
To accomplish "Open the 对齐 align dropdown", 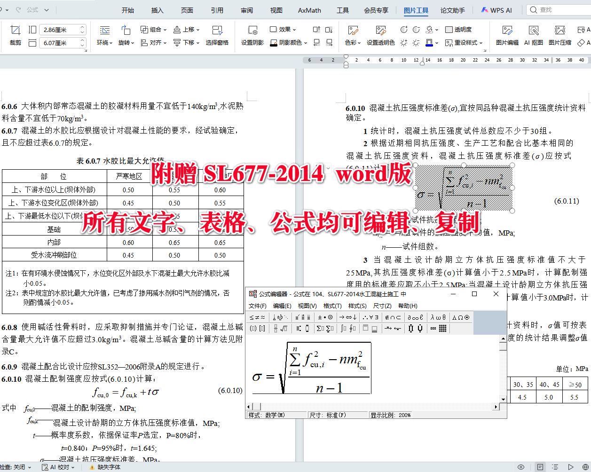I will point(154,42).
